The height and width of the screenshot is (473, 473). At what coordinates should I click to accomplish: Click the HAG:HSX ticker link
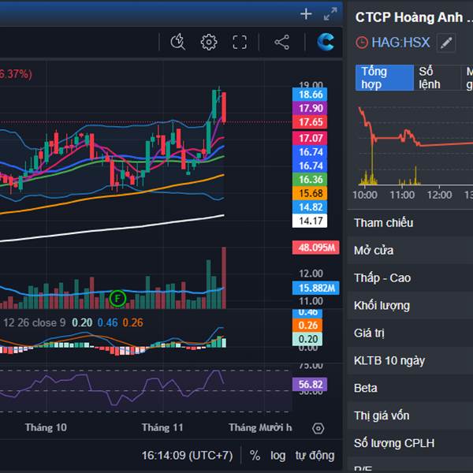click(400, 43)
